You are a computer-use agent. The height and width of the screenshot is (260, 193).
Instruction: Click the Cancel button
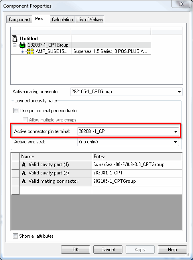(x=108, y=249)
